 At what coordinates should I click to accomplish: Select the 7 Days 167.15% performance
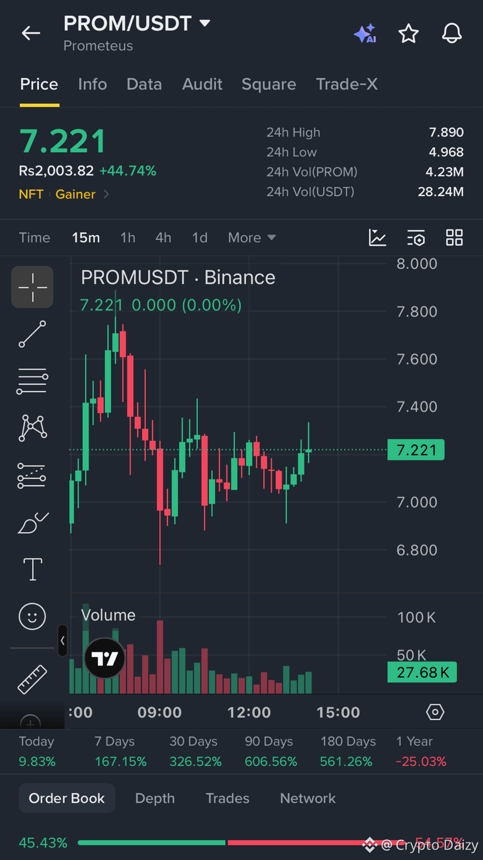[120, 751]
